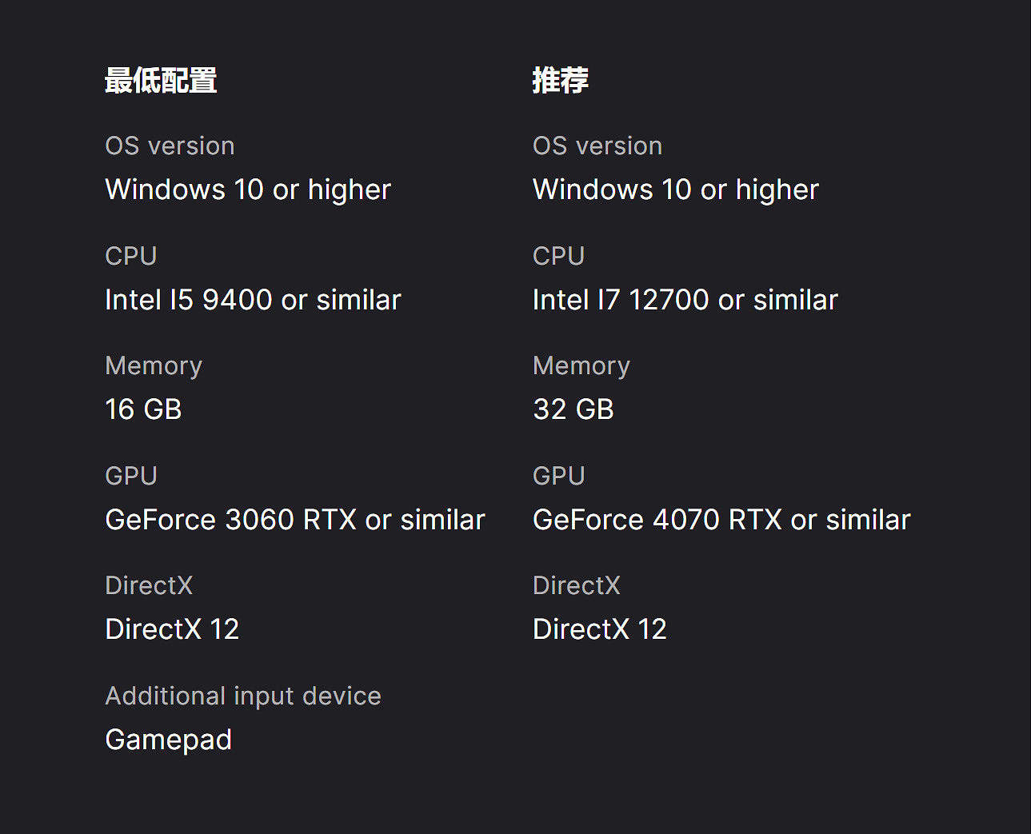Click DirectX 12 value under 最低配置

[172, 629]
